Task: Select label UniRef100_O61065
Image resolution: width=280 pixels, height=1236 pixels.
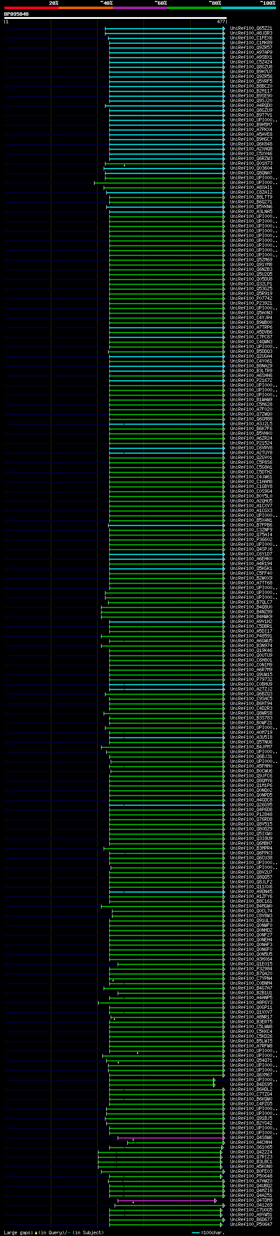Action: 251,1147
